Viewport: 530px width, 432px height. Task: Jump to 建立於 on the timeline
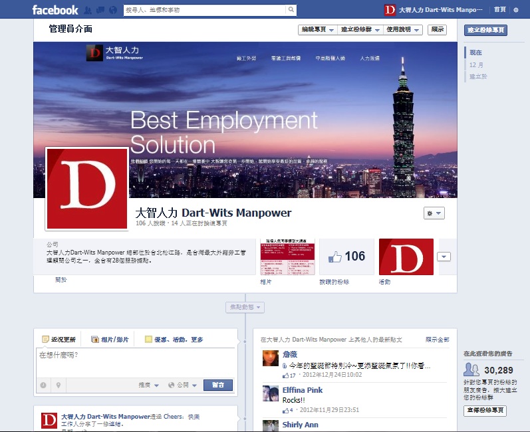point(478,76)
